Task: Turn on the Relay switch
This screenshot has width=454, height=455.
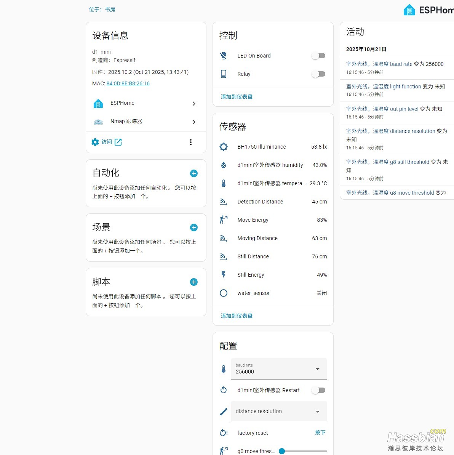Action: pos(318,74)
